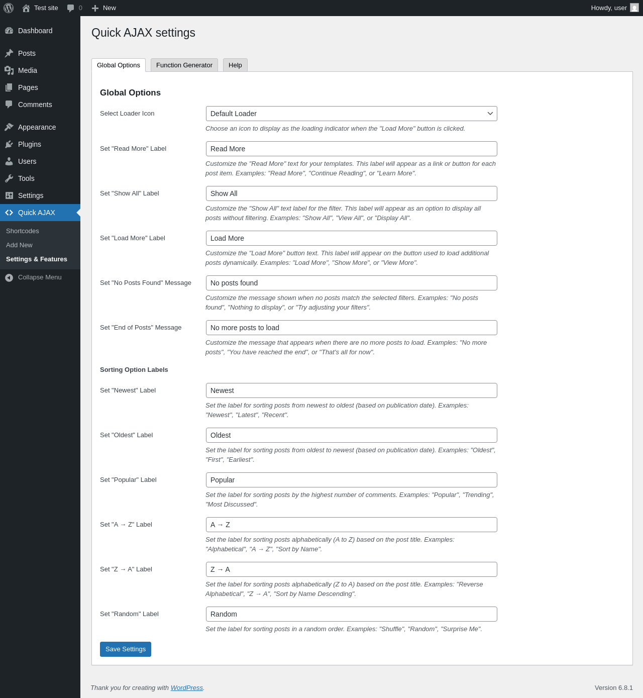The width and height of the screenshot is (643, 698).
Task: Focus the Z → A label input
Action: pyautogui.click(x=352, y=569)
